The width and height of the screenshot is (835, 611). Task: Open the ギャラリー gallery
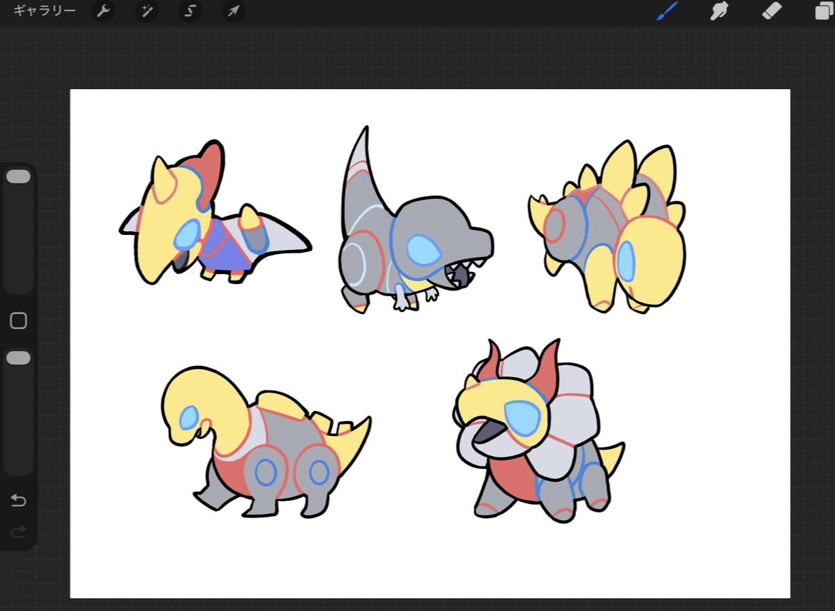coord(45,11)
